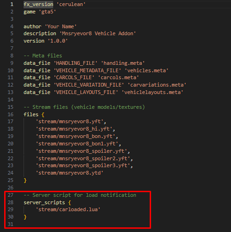Click the 'gta5' game string
231x232 pixels.
click(x=47, y=12)
